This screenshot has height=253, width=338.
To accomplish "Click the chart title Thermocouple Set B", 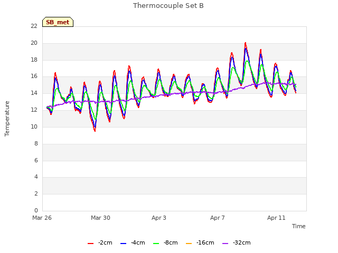I will (x=168, y=6).
